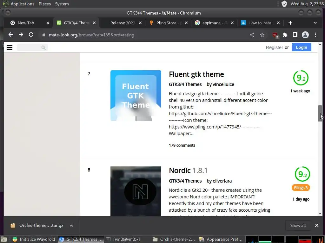Viewport: 325px width, 243px height.
Task: Bookmark this page with the star icon
Action: tap(262, 35)
